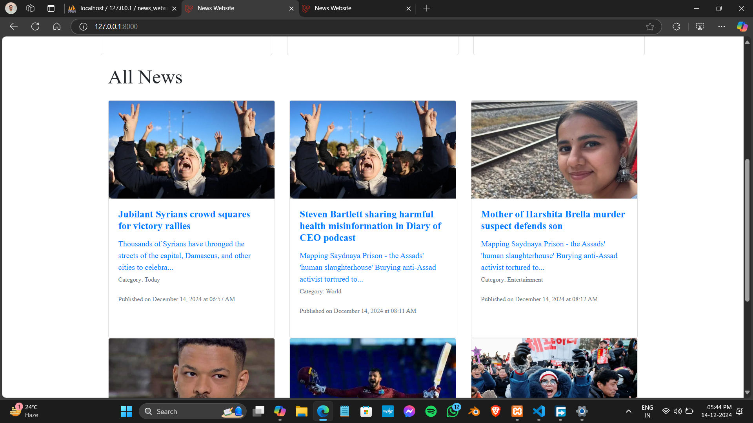
Task: Open Microsoft Edge from taskbar
Action: pyautogui.click(x=323, y=411)
